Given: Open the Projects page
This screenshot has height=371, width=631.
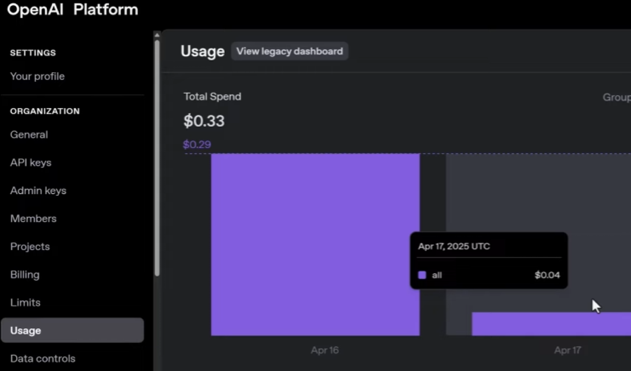Looking at the screenshot, I should coord(30,246).
